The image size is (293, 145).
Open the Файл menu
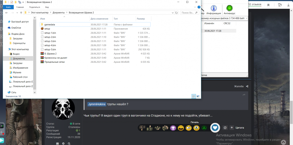click(x=8, y=6)
